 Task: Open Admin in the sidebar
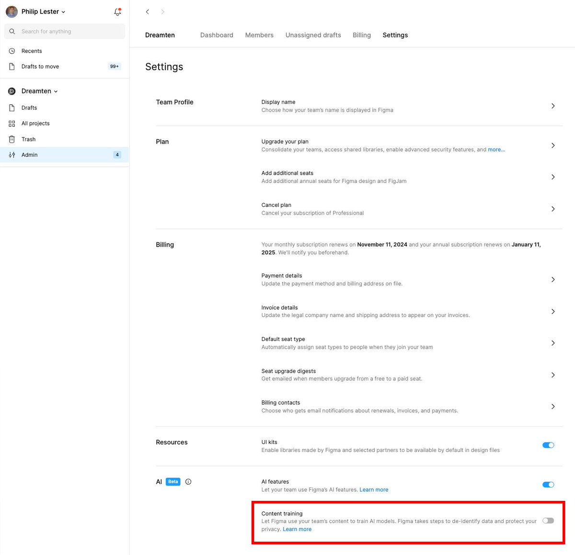point(65,155)
